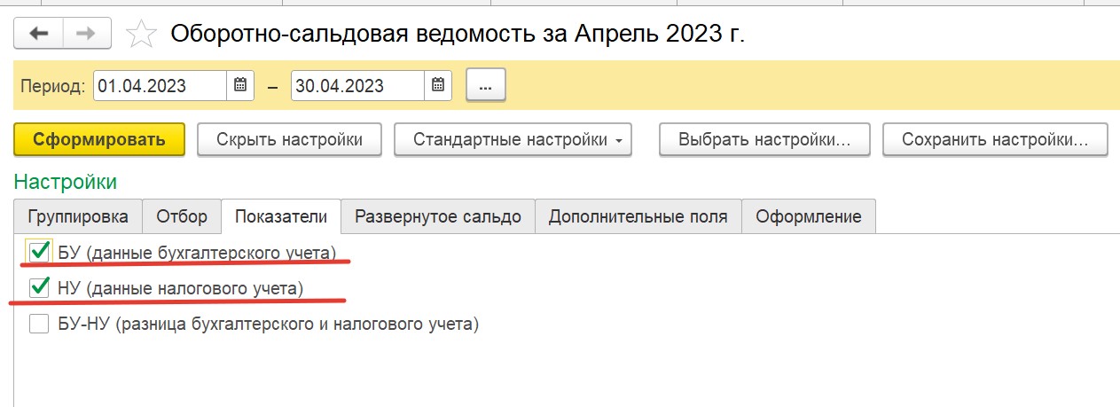This screenshot has height=407, width=1120.
Task: Open the Оформление tab
Action: (809, 216)
